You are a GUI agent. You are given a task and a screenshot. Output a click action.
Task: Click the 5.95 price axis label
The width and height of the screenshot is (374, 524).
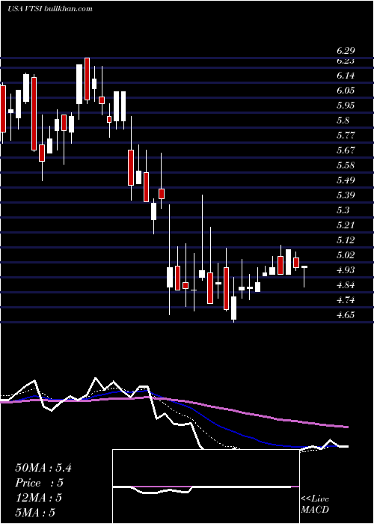pyautogui.click(x=346, y=106)
